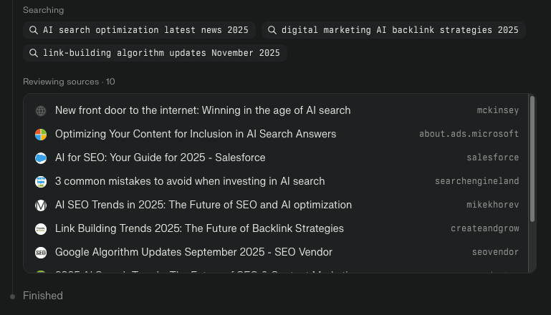
Task: Click the Create and Grow favicon
Action: click(x=41, y=229)
